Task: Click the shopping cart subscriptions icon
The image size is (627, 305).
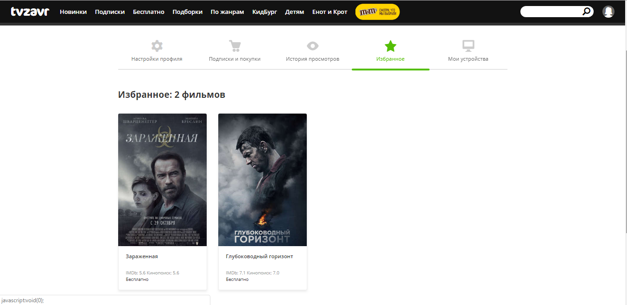Action: [234, 46]
